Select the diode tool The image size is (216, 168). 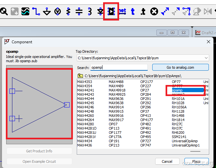click(100, 11)
